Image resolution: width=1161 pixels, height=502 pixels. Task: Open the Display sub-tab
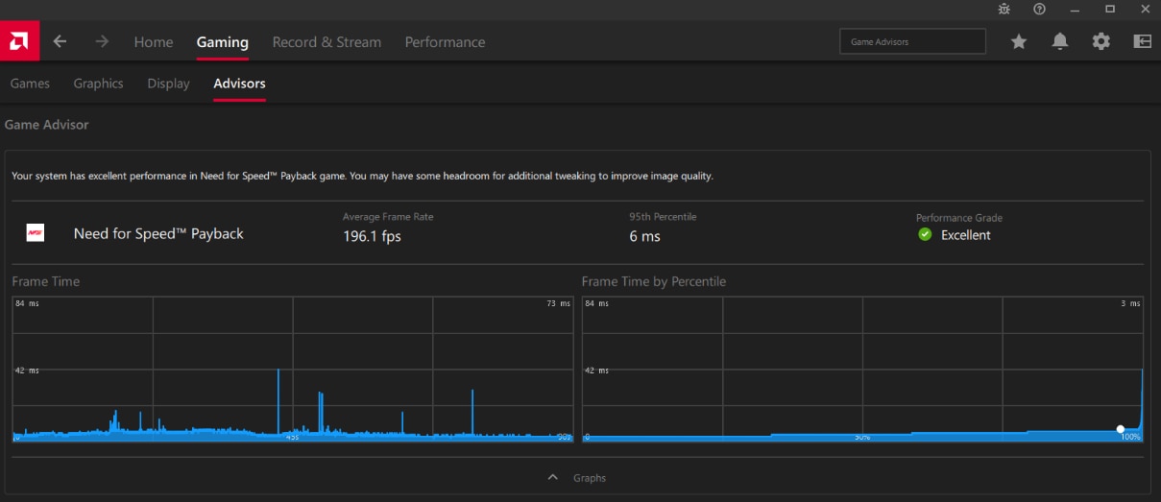pos(168,84)
